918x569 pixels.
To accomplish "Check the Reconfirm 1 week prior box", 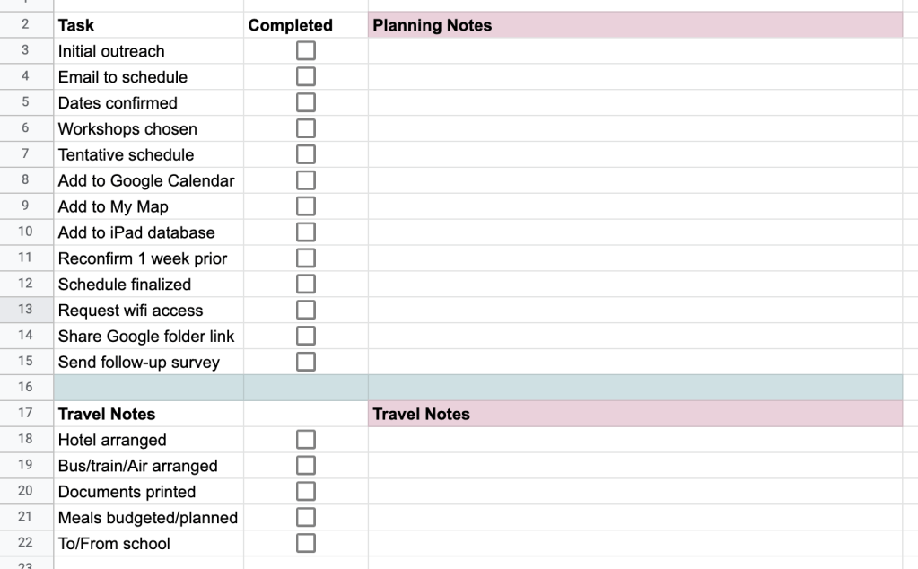I will point(305,258).
